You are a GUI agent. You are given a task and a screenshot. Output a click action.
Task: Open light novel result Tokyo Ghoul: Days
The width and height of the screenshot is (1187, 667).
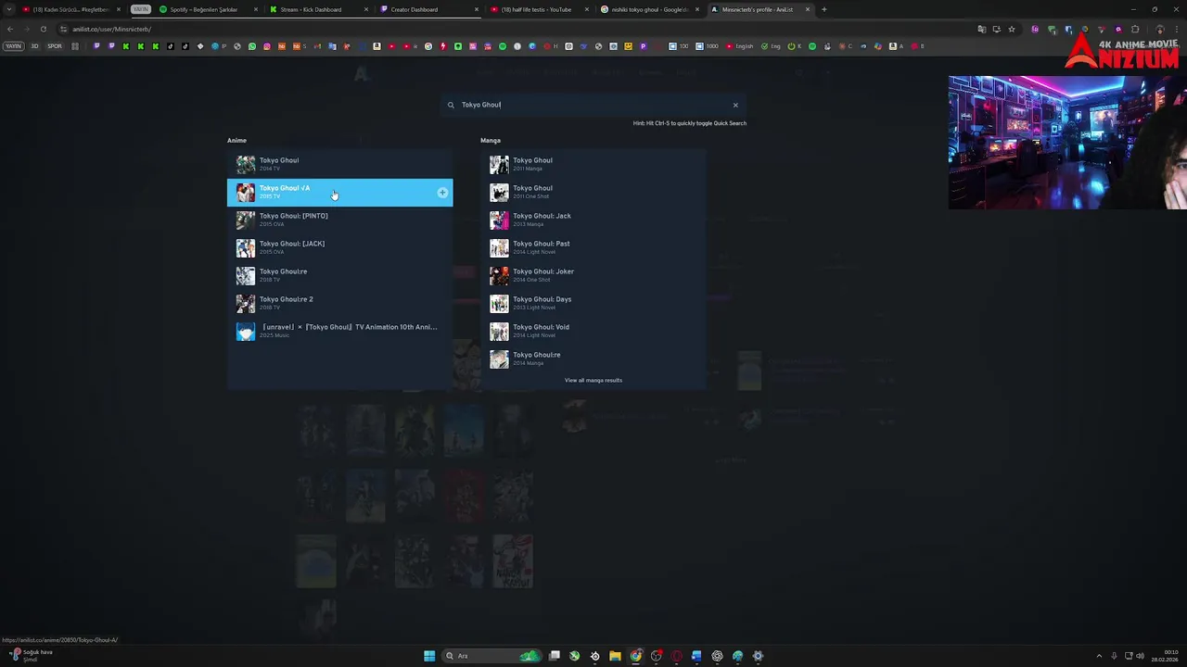593,303
